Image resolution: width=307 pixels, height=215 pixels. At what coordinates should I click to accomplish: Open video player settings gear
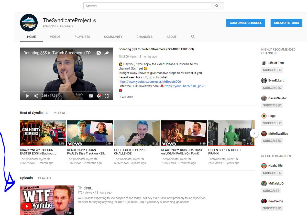tap(99, 96)
